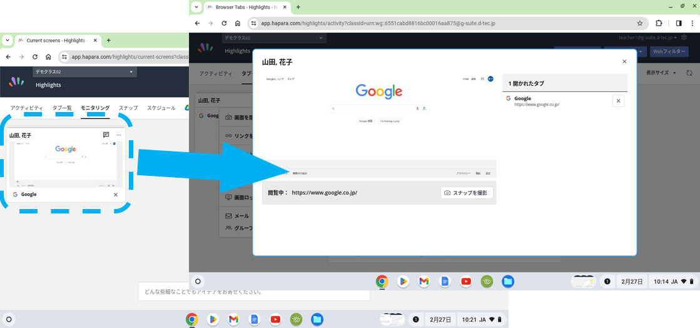Click the large student screen preview in modal

coord(379,126)
